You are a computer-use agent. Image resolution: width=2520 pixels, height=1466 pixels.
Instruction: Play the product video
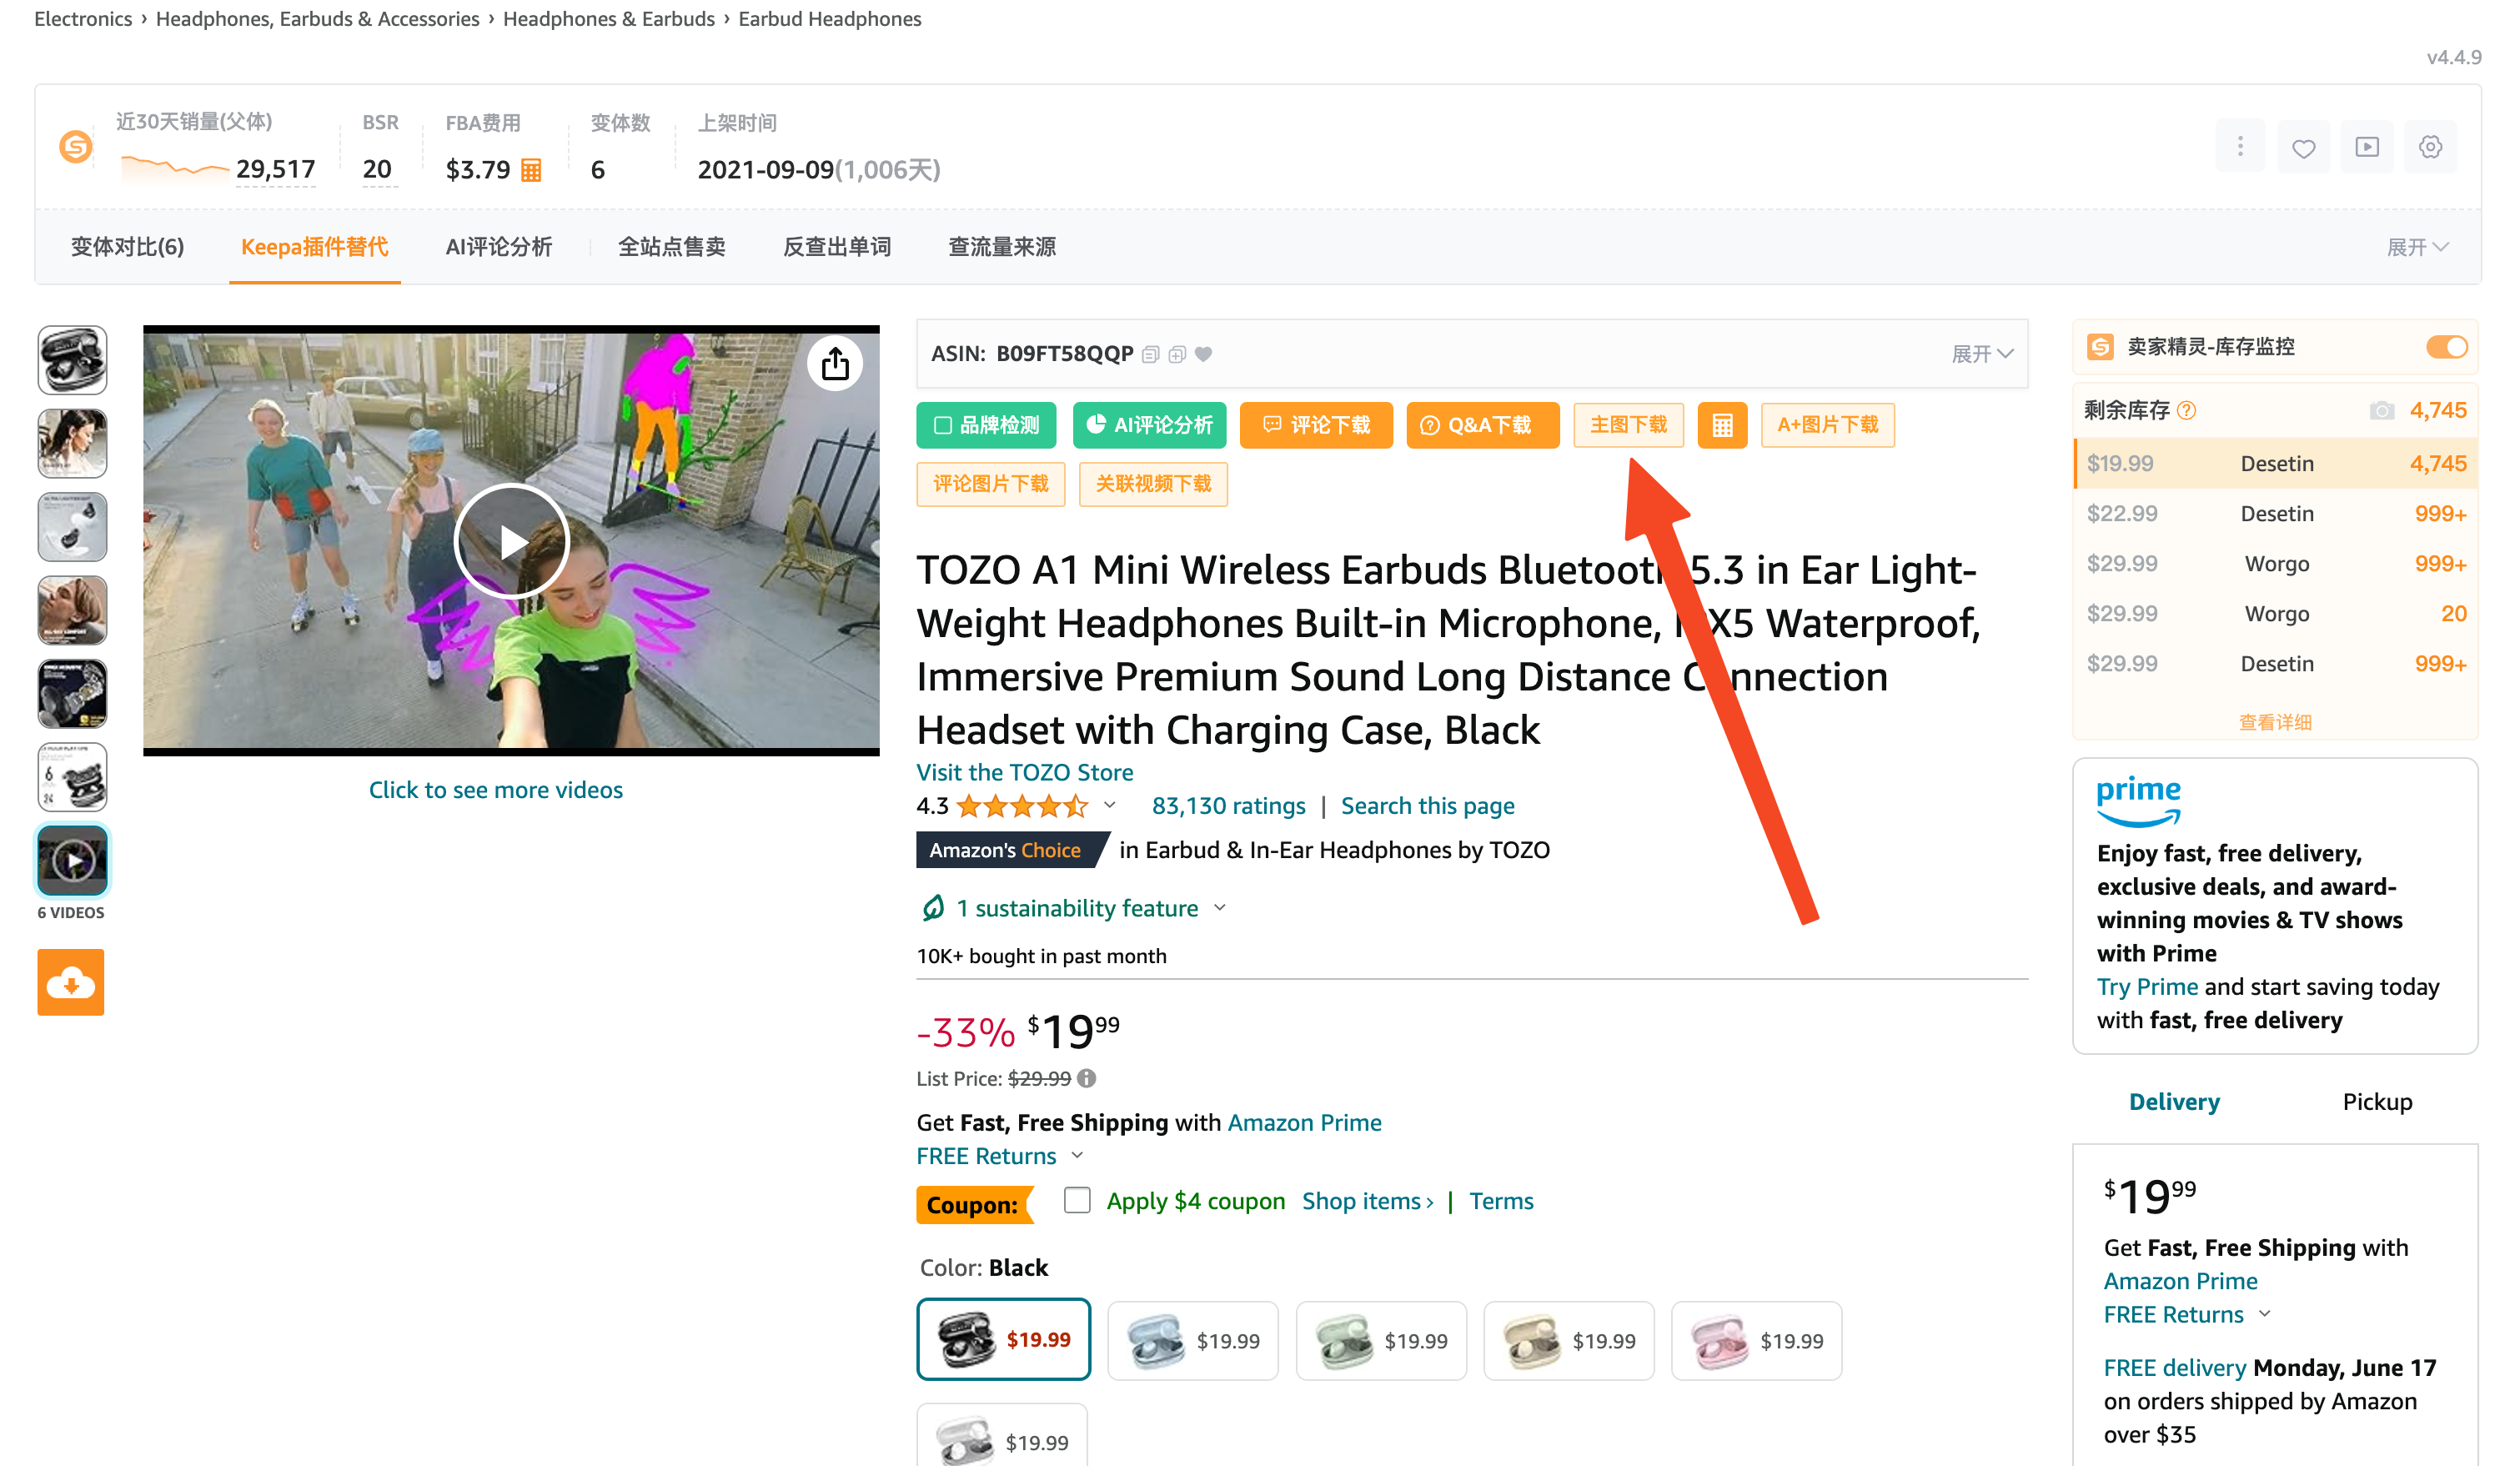click(512, 541)
